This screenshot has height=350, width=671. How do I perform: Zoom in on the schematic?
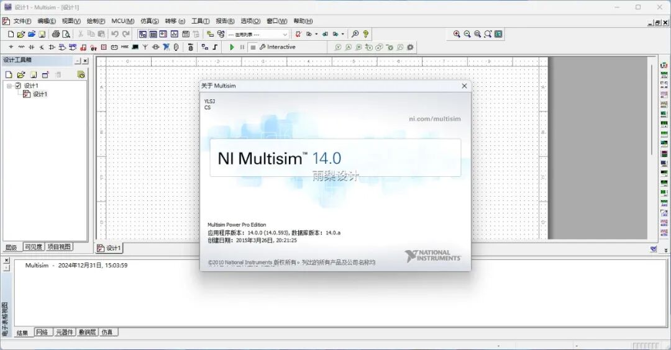coord(457,34)
